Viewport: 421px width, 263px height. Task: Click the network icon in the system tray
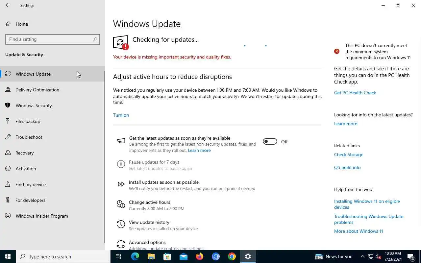371,256
